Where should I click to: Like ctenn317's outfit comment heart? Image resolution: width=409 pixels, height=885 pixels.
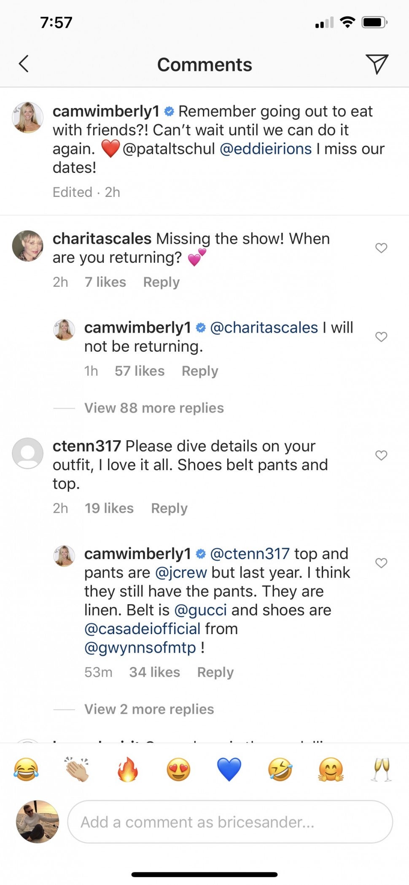(381, 455)
